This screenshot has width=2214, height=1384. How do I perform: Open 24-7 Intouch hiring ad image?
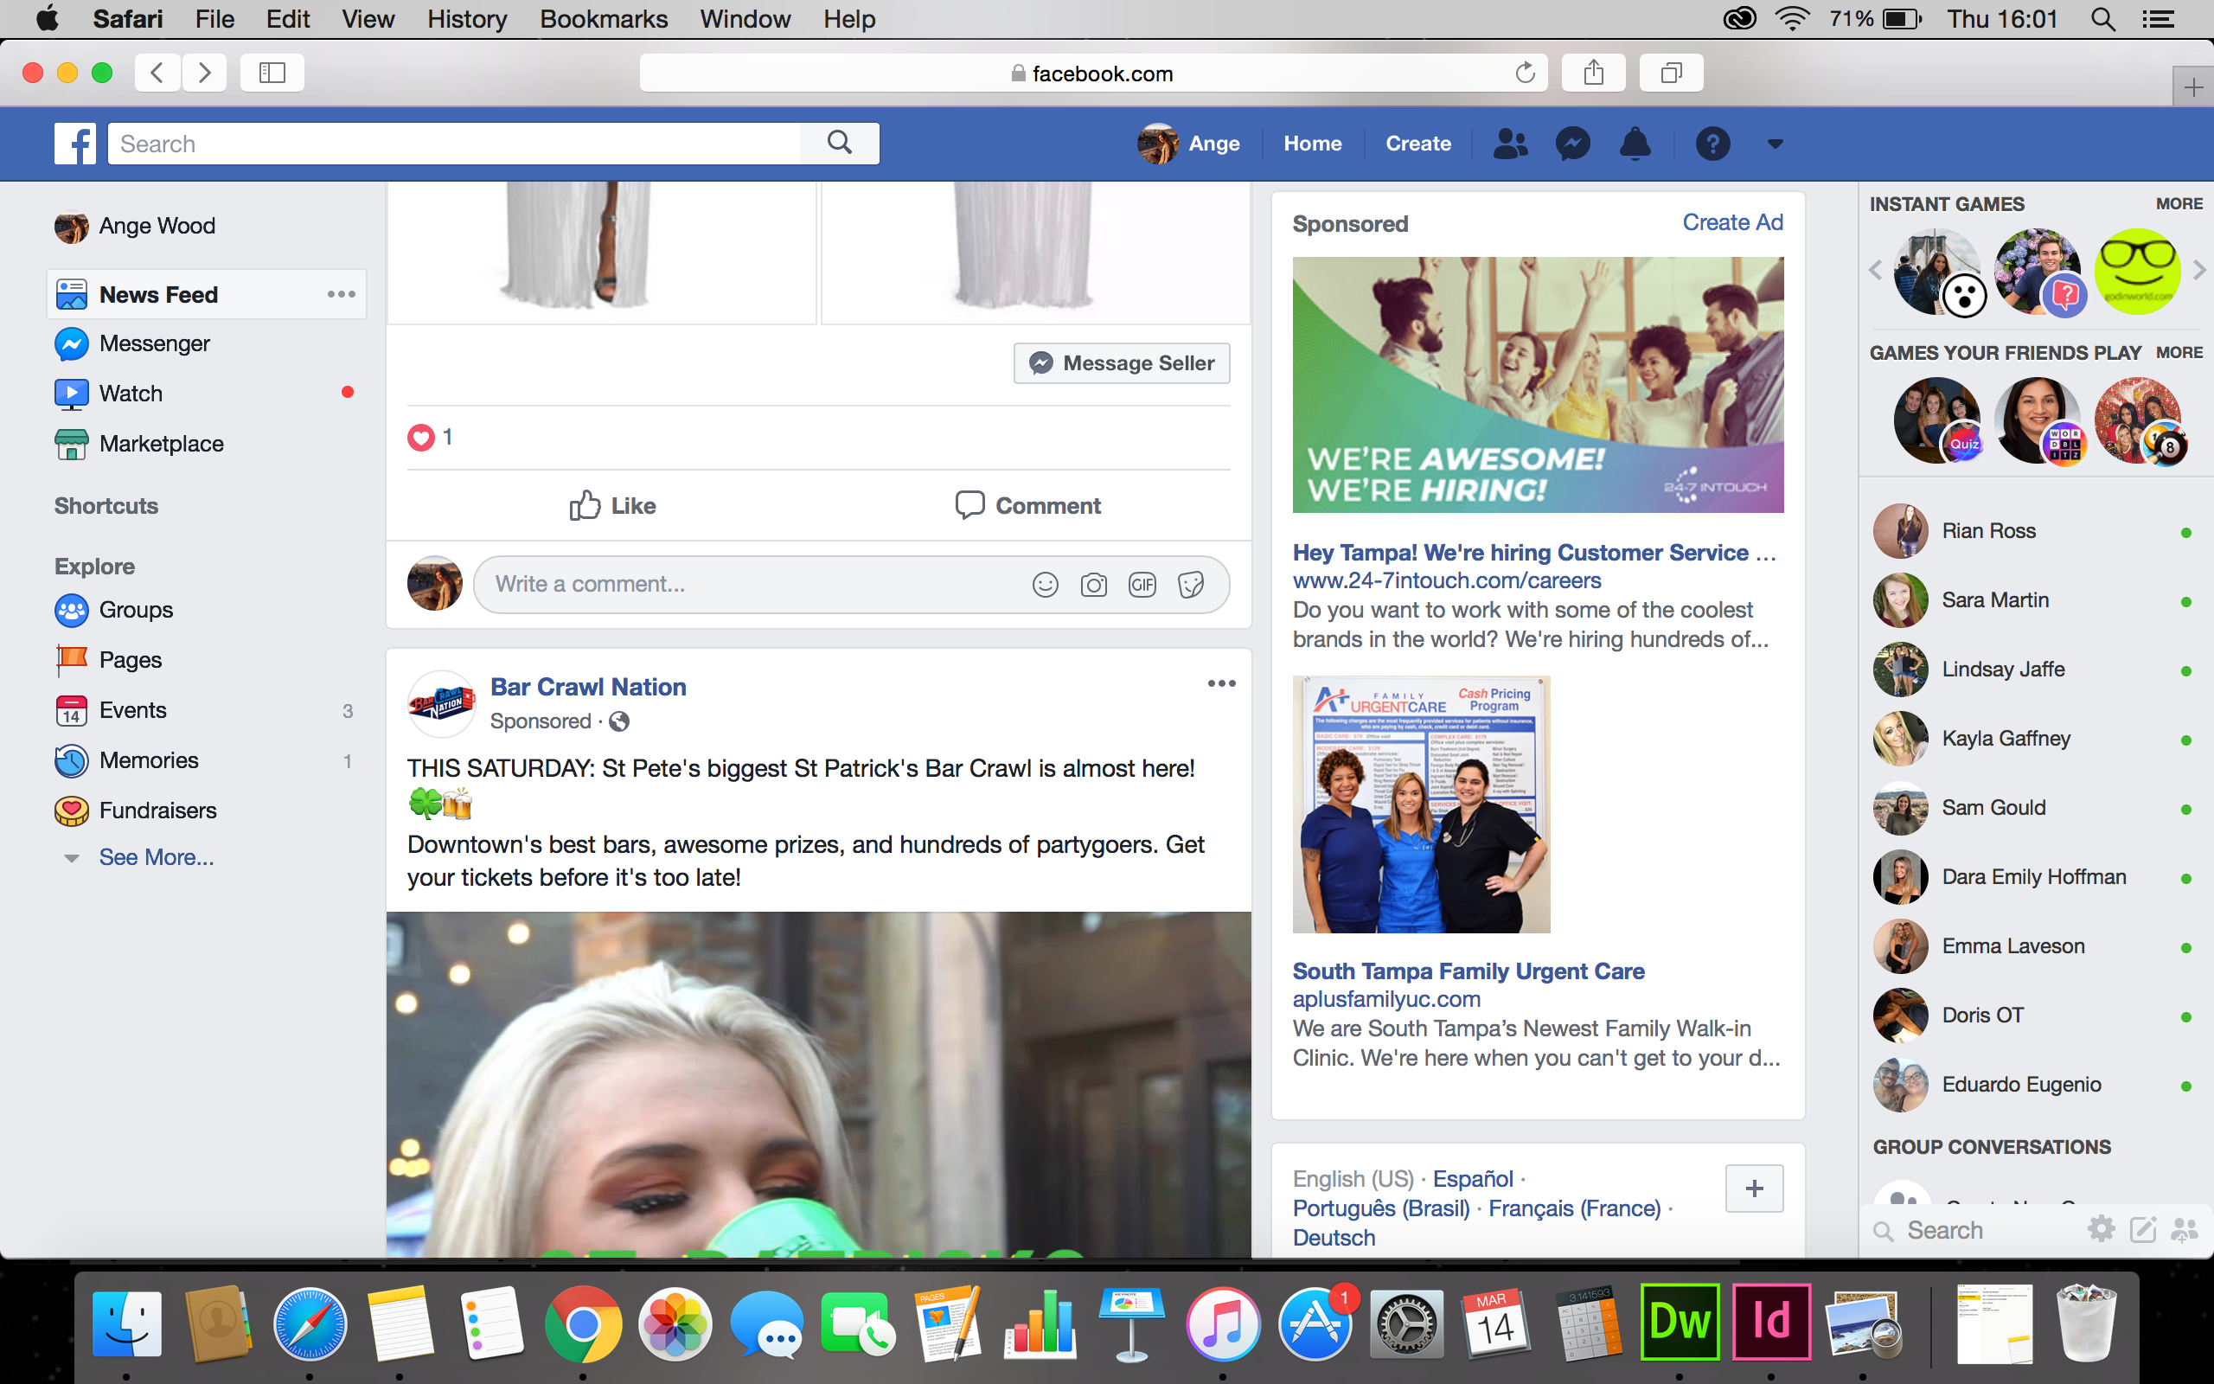[x=1537, y=384]
